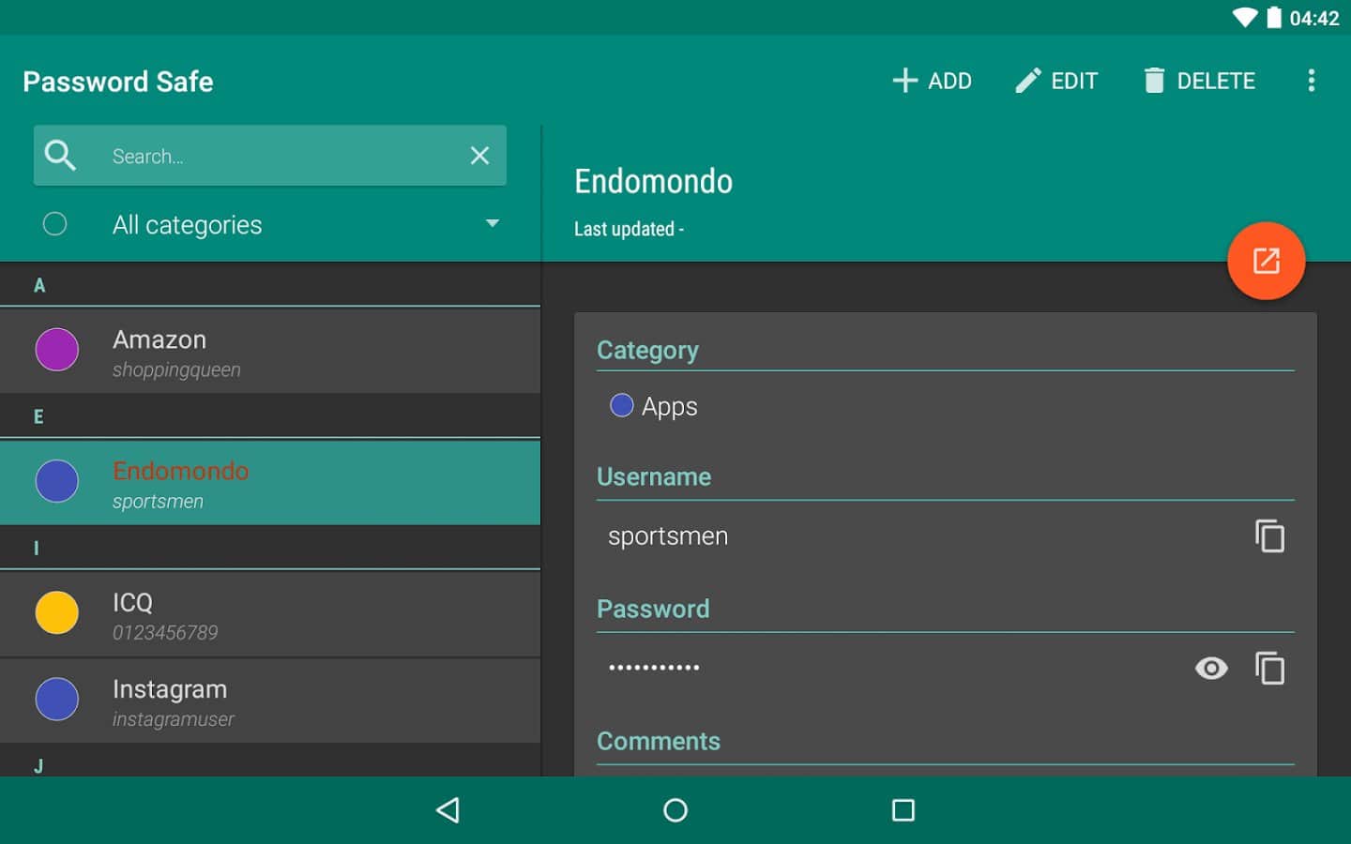Select the All categories radio circle
The image size is (1351, 844).
point(55,224)
